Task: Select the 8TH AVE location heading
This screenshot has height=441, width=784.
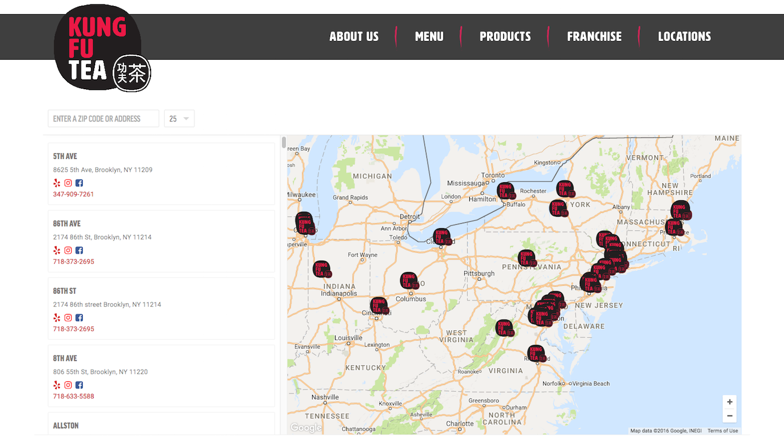Action: click(65, 358)
